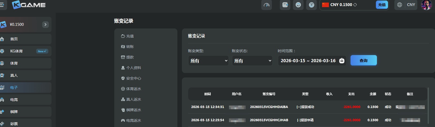
Task: Click soccer ball icon beside 体育返水
Action: coord(123,89)
